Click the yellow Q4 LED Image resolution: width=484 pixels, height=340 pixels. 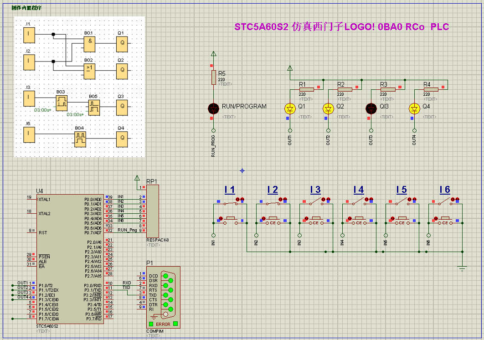(x=414, y=108)
